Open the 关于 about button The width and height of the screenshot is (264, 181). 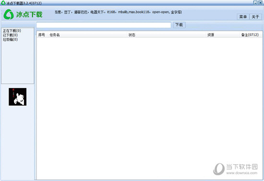click(x=255, y=17)
